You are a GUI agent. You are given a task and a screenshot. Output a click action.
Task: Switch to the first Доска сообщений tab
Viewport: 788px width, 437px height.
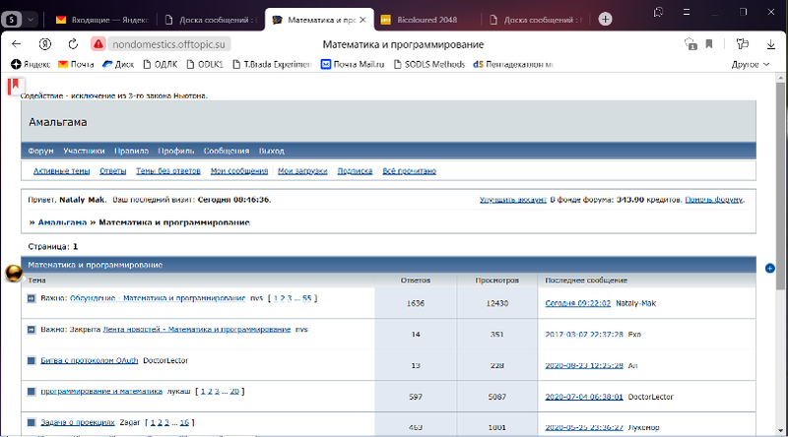212,20
